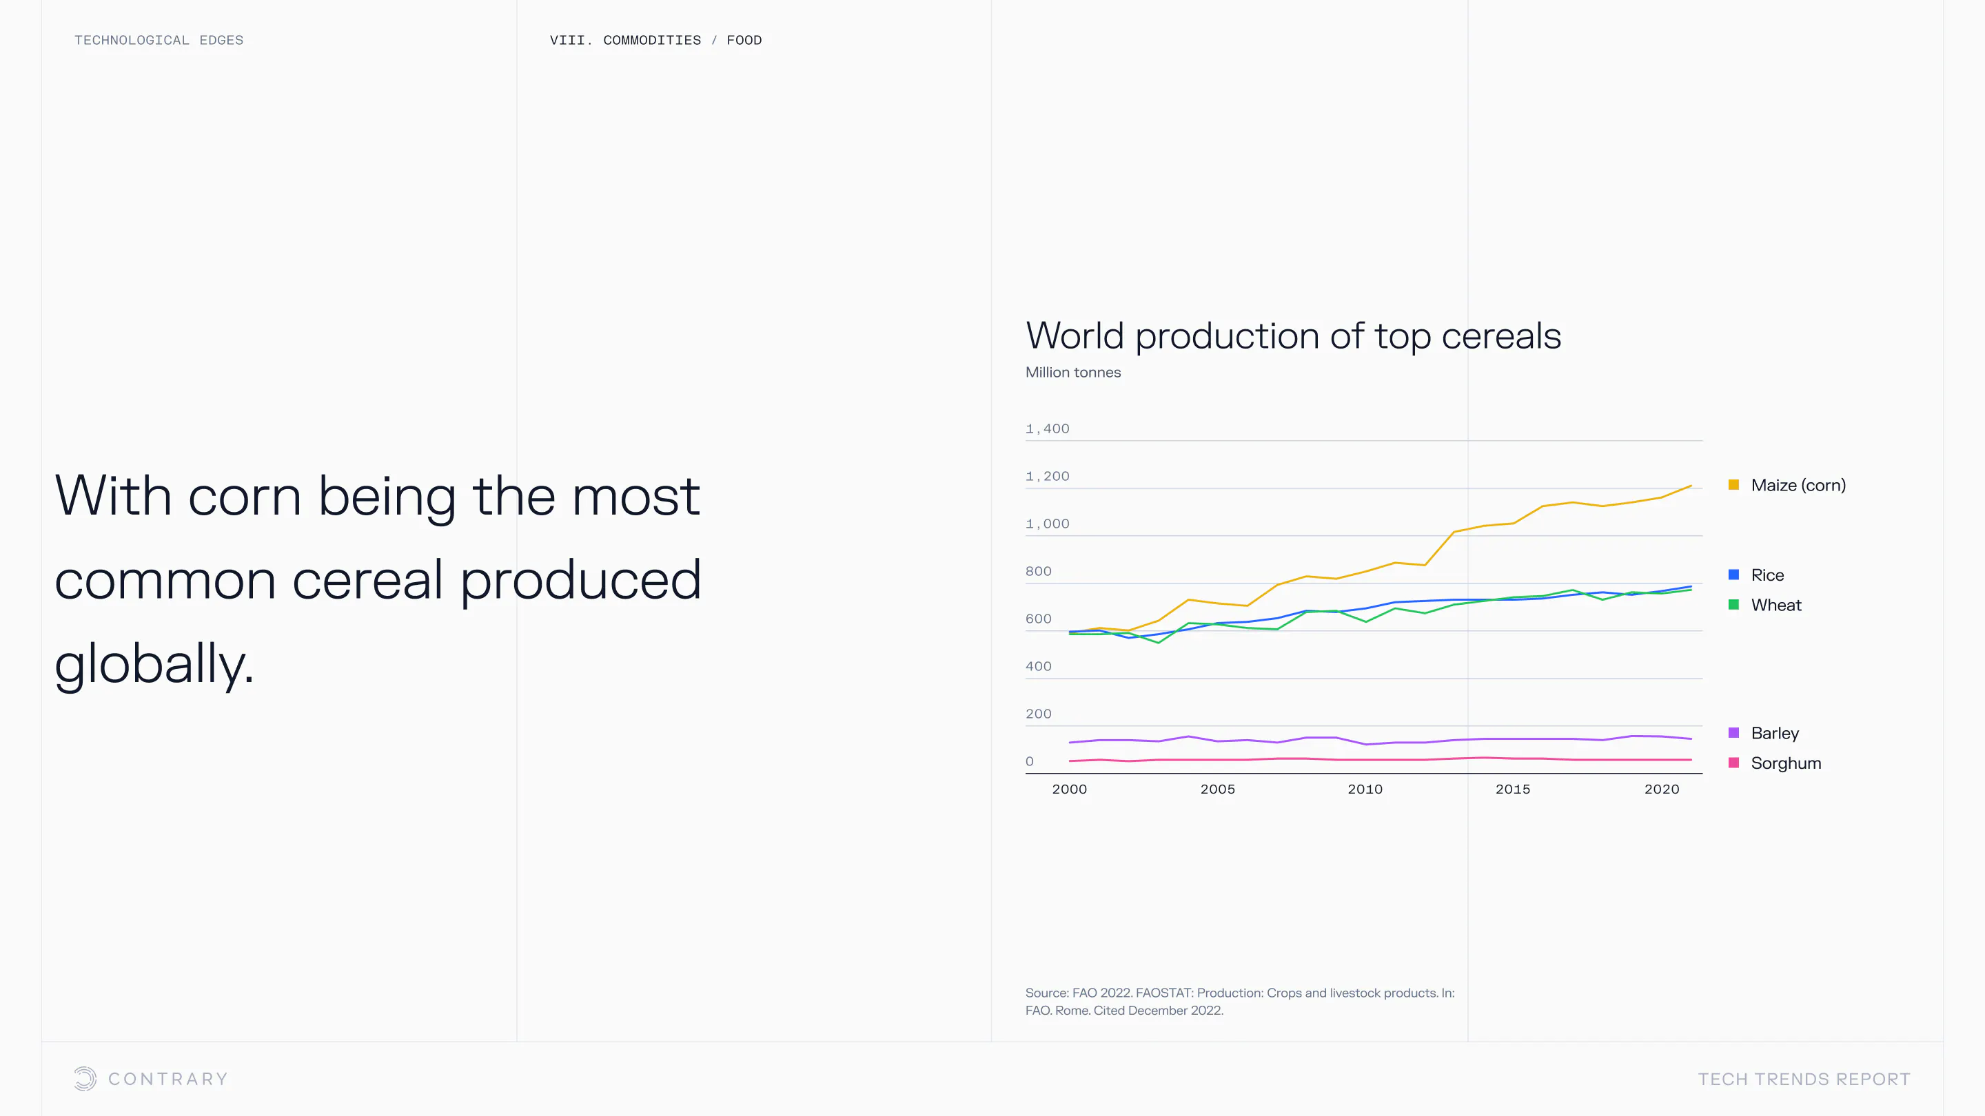Click the Maize (corn) yellow legend swatch
Viewport: 1985px width, 1116px height.
pyautogui.click(x=1733, y=485)
